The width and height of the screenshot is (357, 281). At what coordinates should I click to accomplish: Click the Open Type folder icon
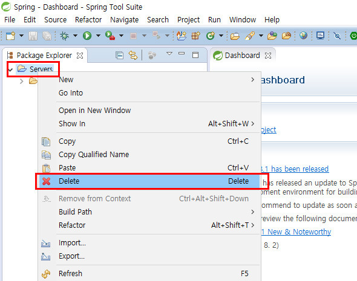click(235, 36)
